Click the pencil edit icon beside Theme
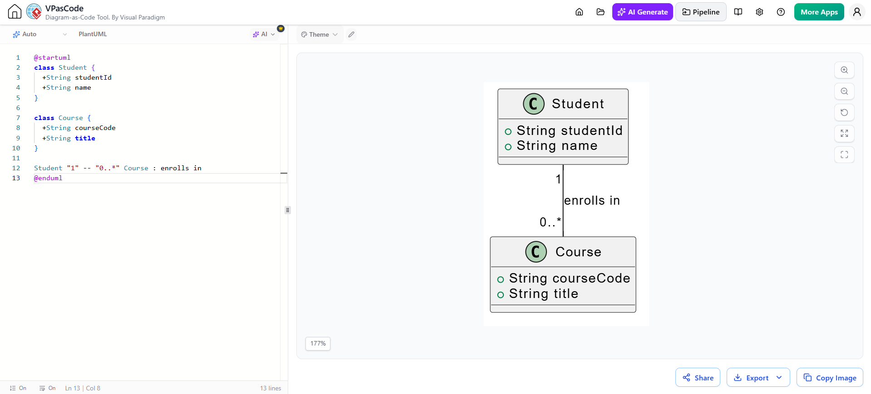The image size is (871, 394). [351, 34]
